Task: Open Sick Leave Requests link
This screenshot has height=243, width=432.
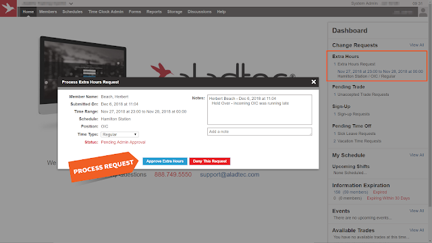Action: 356,134
